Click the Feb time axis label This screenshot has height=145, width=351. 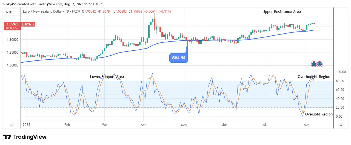67,125
